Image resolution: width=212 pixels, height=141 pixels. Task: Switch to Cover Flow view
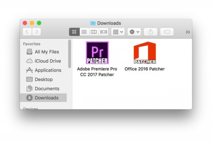(x=104, y=32)
